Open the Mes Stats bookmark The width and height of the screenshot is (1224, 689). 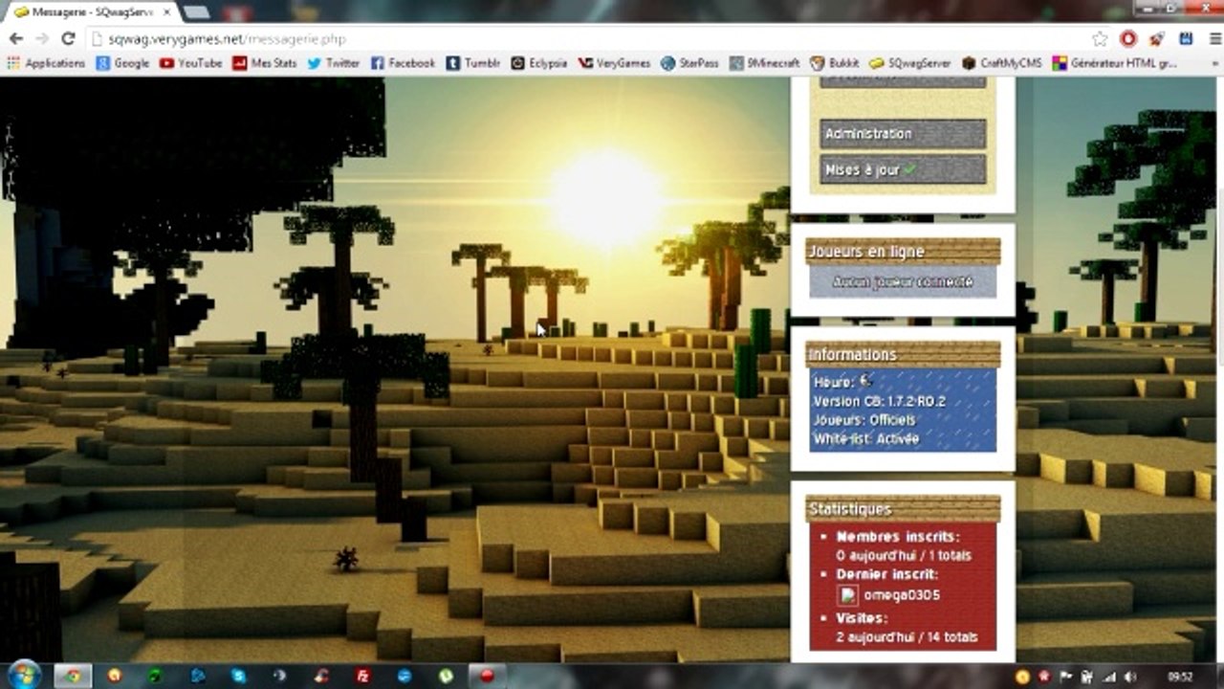tap(264, 63)
